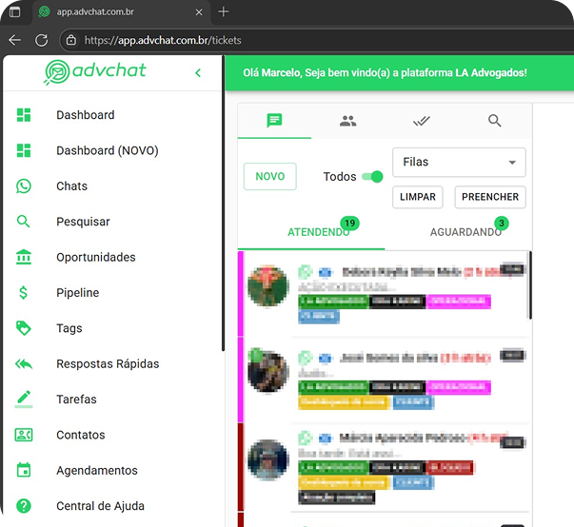The width and height of the screenshot is (574, 527).
Task: Click the NOVO button
Action: tap(270, 177)
